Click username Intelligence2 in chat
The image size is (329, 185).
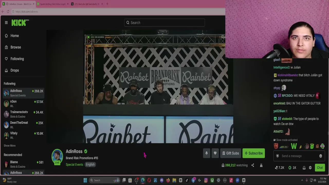pos(281,67)
